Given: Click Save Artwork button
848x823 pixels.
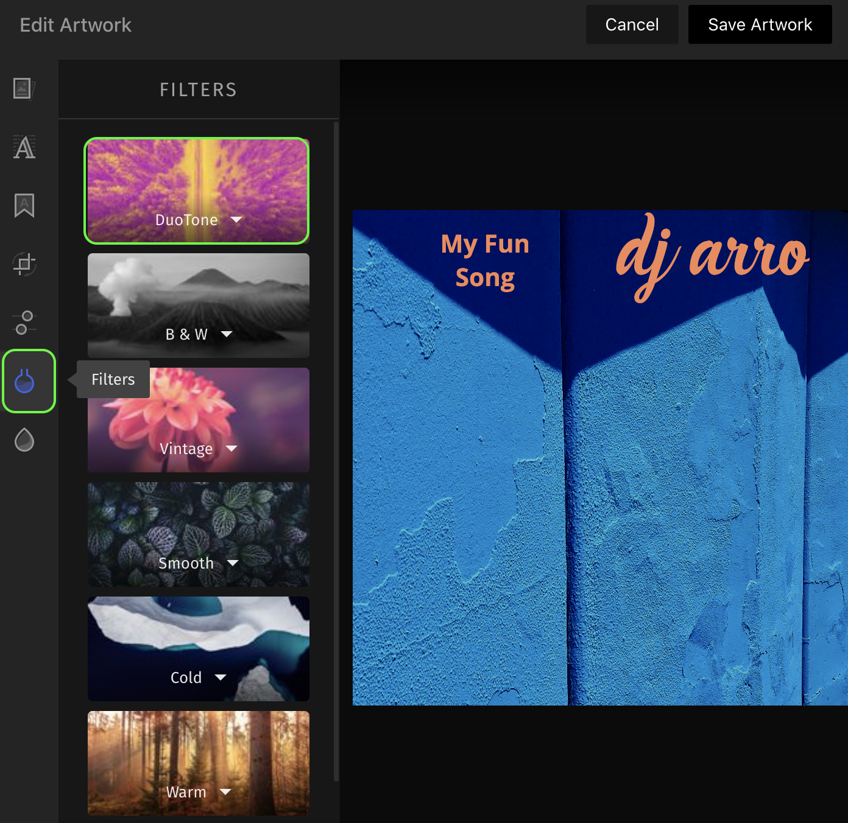Looking at the screenshot, I should 760,24.
